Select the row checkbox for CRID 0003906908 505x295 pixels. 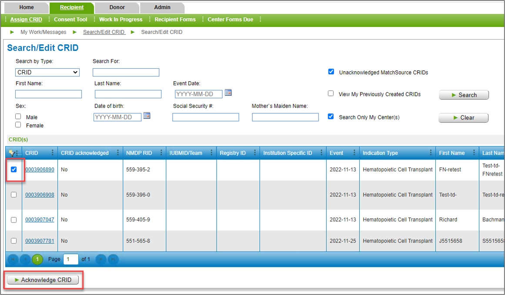[13, 195]
